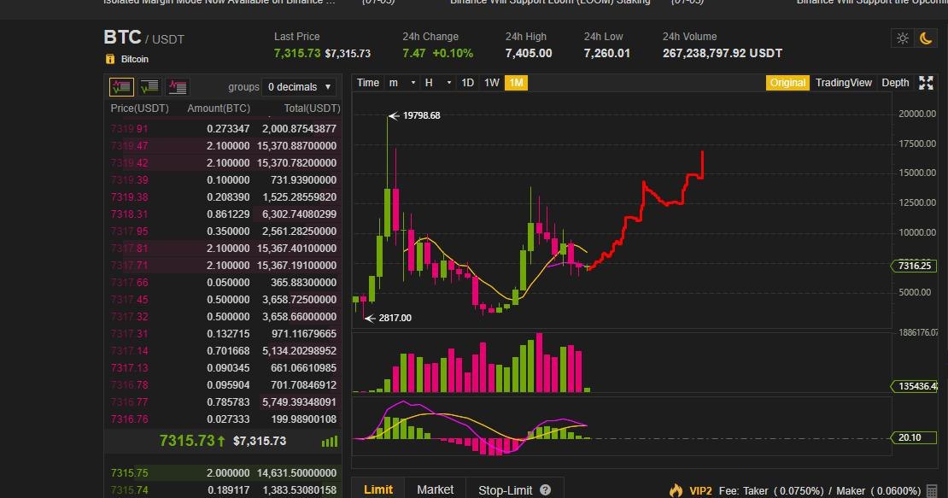This screenshot has width=948, height=498.
Task: Switch to the Original chart
Action: pyautogui.click(x=787, y=83)
